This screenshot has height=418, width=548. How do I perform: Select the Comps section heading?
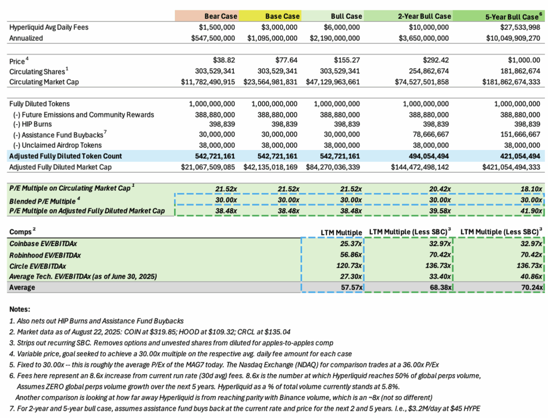click(22, 231)
